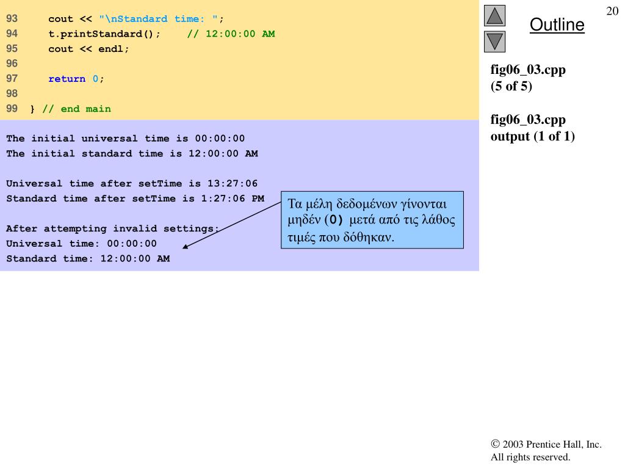Screen dimensions: 625x469
Task: Click the comment '// 12:00:00 AM'
Action: (231, 34)
